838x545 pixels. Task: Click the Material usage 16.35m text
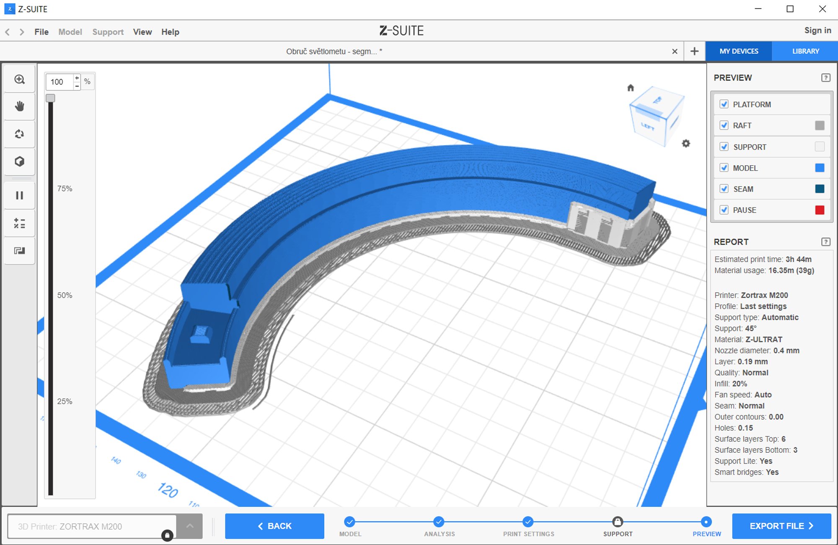coord(764,270)
